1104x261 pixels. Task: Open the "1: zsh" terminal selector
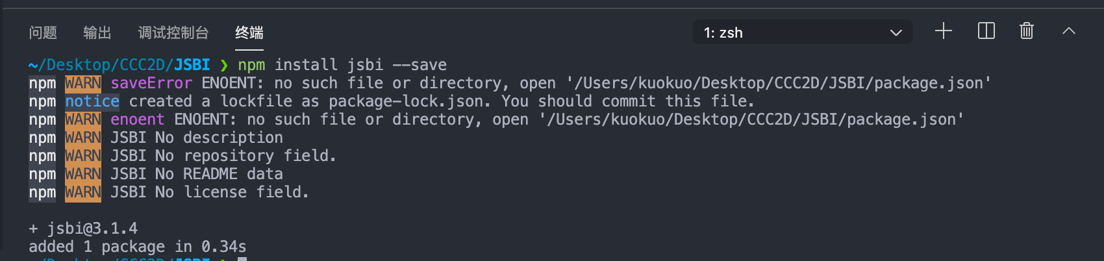802,32
